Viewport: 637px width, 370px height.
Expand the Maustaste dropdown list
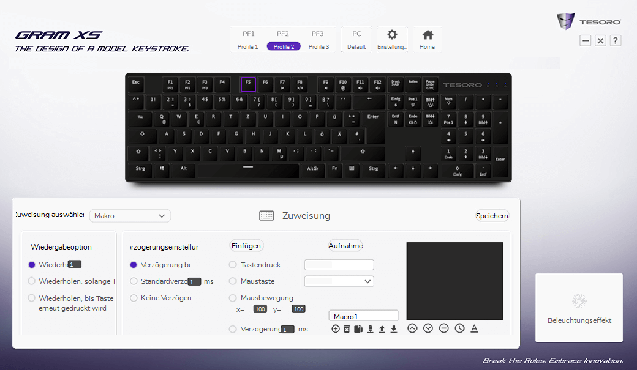click(x=339, y=281)
